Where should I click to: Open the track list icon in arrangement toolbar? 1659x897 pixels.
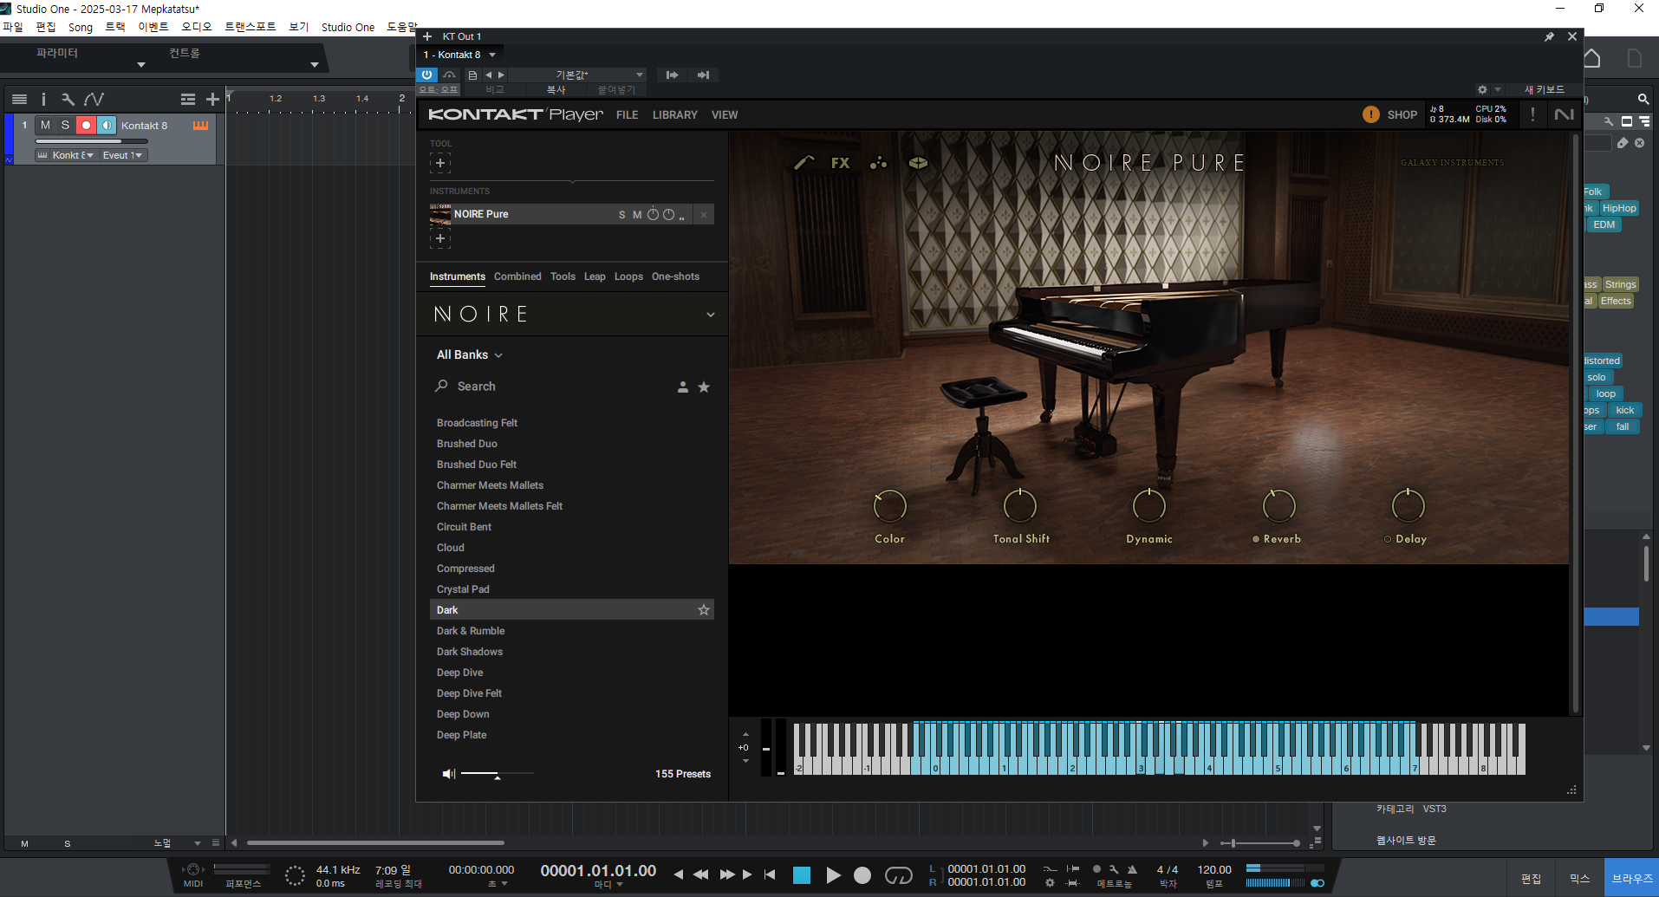[19, 100]
